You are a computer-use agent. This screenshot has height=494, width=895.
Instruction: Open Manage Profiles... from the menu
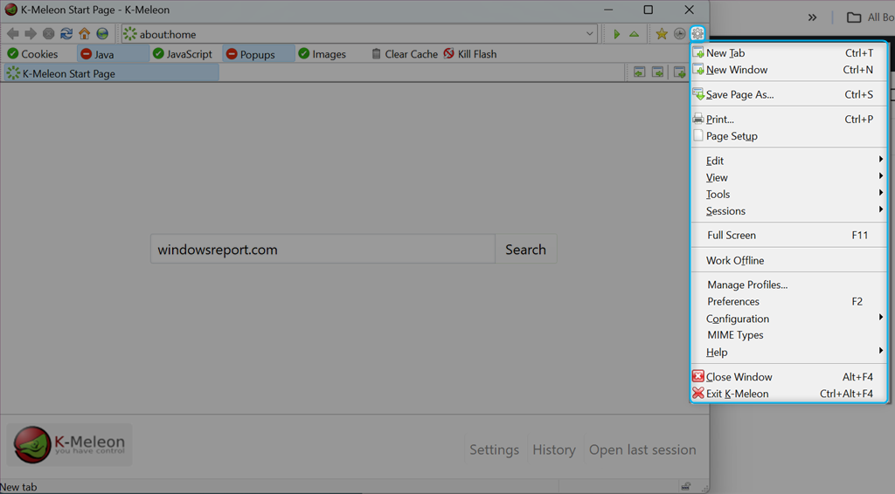(788, 285)
